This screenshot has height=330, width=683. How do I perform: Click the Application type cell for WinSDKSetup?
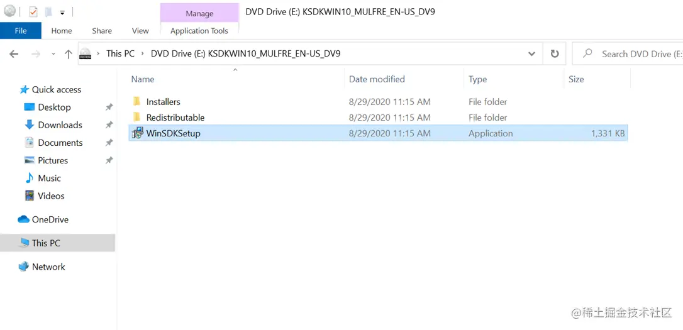[491, 134]
